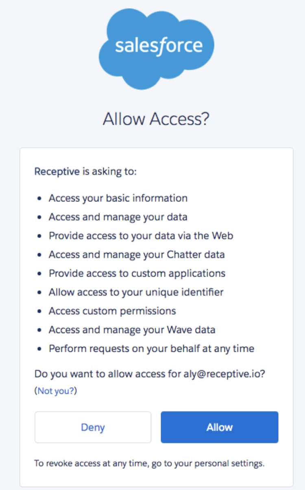Click the bold 'Receptive' app name
Viewport: 305px width, 490px height.
[57, 172]
